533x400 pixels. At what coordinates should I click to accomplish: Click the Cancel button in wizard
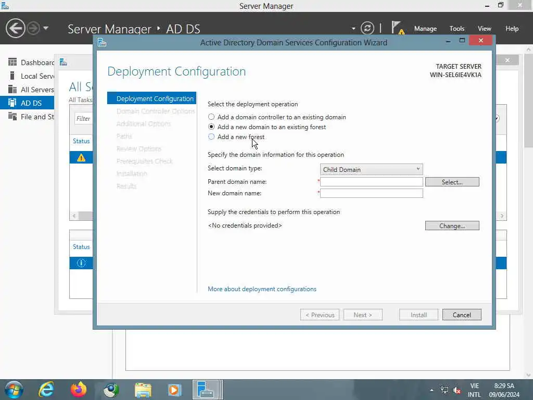coord(462,315)
